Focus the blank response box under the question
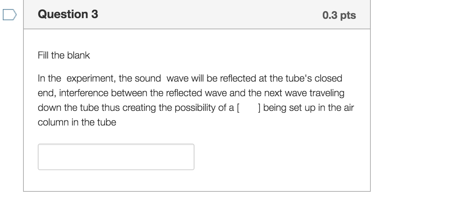 [x=115, y=157]
